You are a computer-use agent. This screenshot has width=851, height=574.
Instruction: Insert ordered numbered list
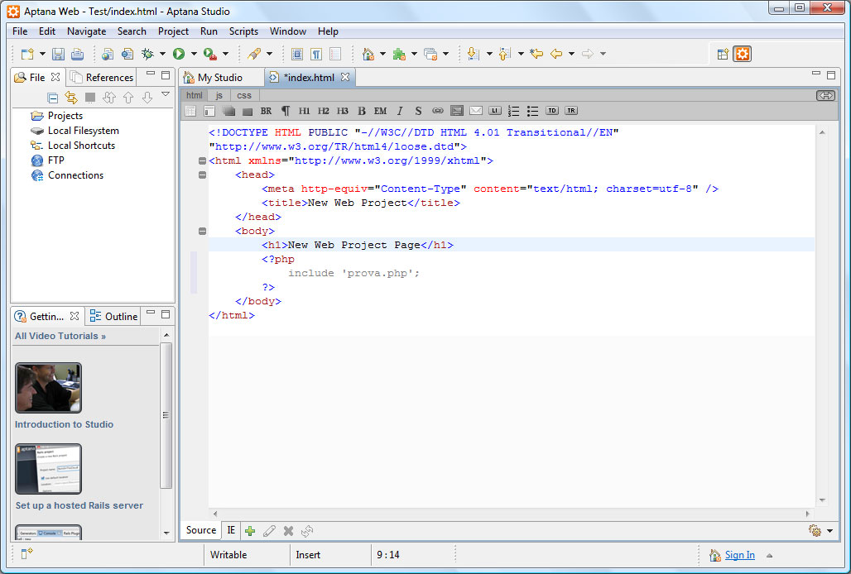[513, 111]
